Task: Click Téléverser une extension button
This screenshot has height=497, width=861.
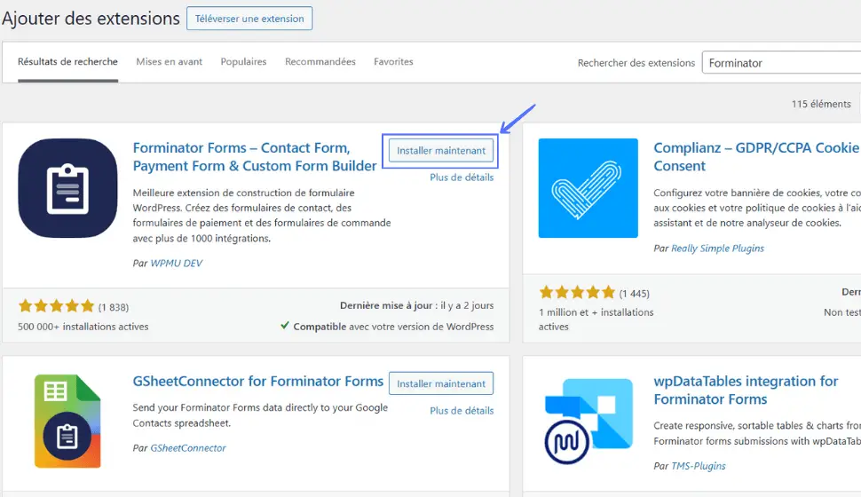Action: 249,18
